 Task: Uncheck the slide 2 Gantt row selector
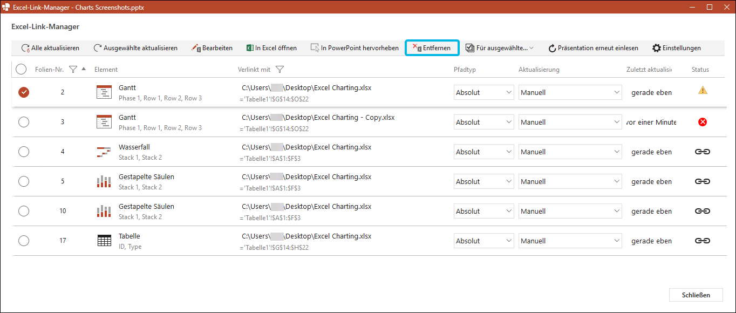[24, 92]
